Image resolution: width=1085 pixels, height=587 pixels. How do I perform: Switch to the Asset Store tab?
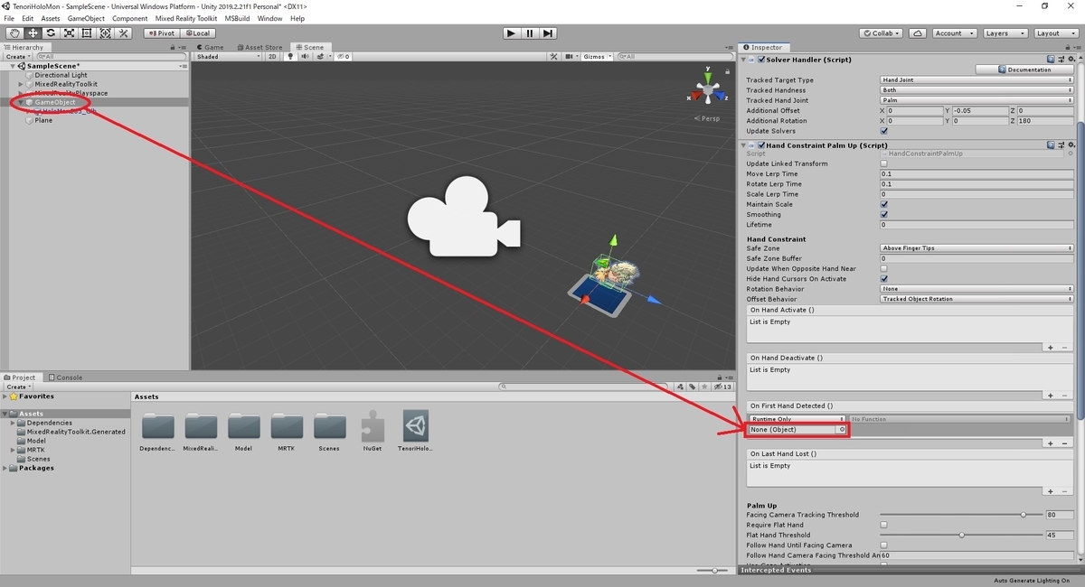[260, 47]
